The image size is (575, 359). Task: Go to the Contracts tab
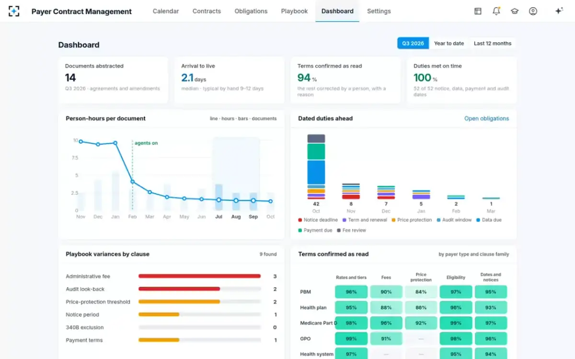(207, 11)
